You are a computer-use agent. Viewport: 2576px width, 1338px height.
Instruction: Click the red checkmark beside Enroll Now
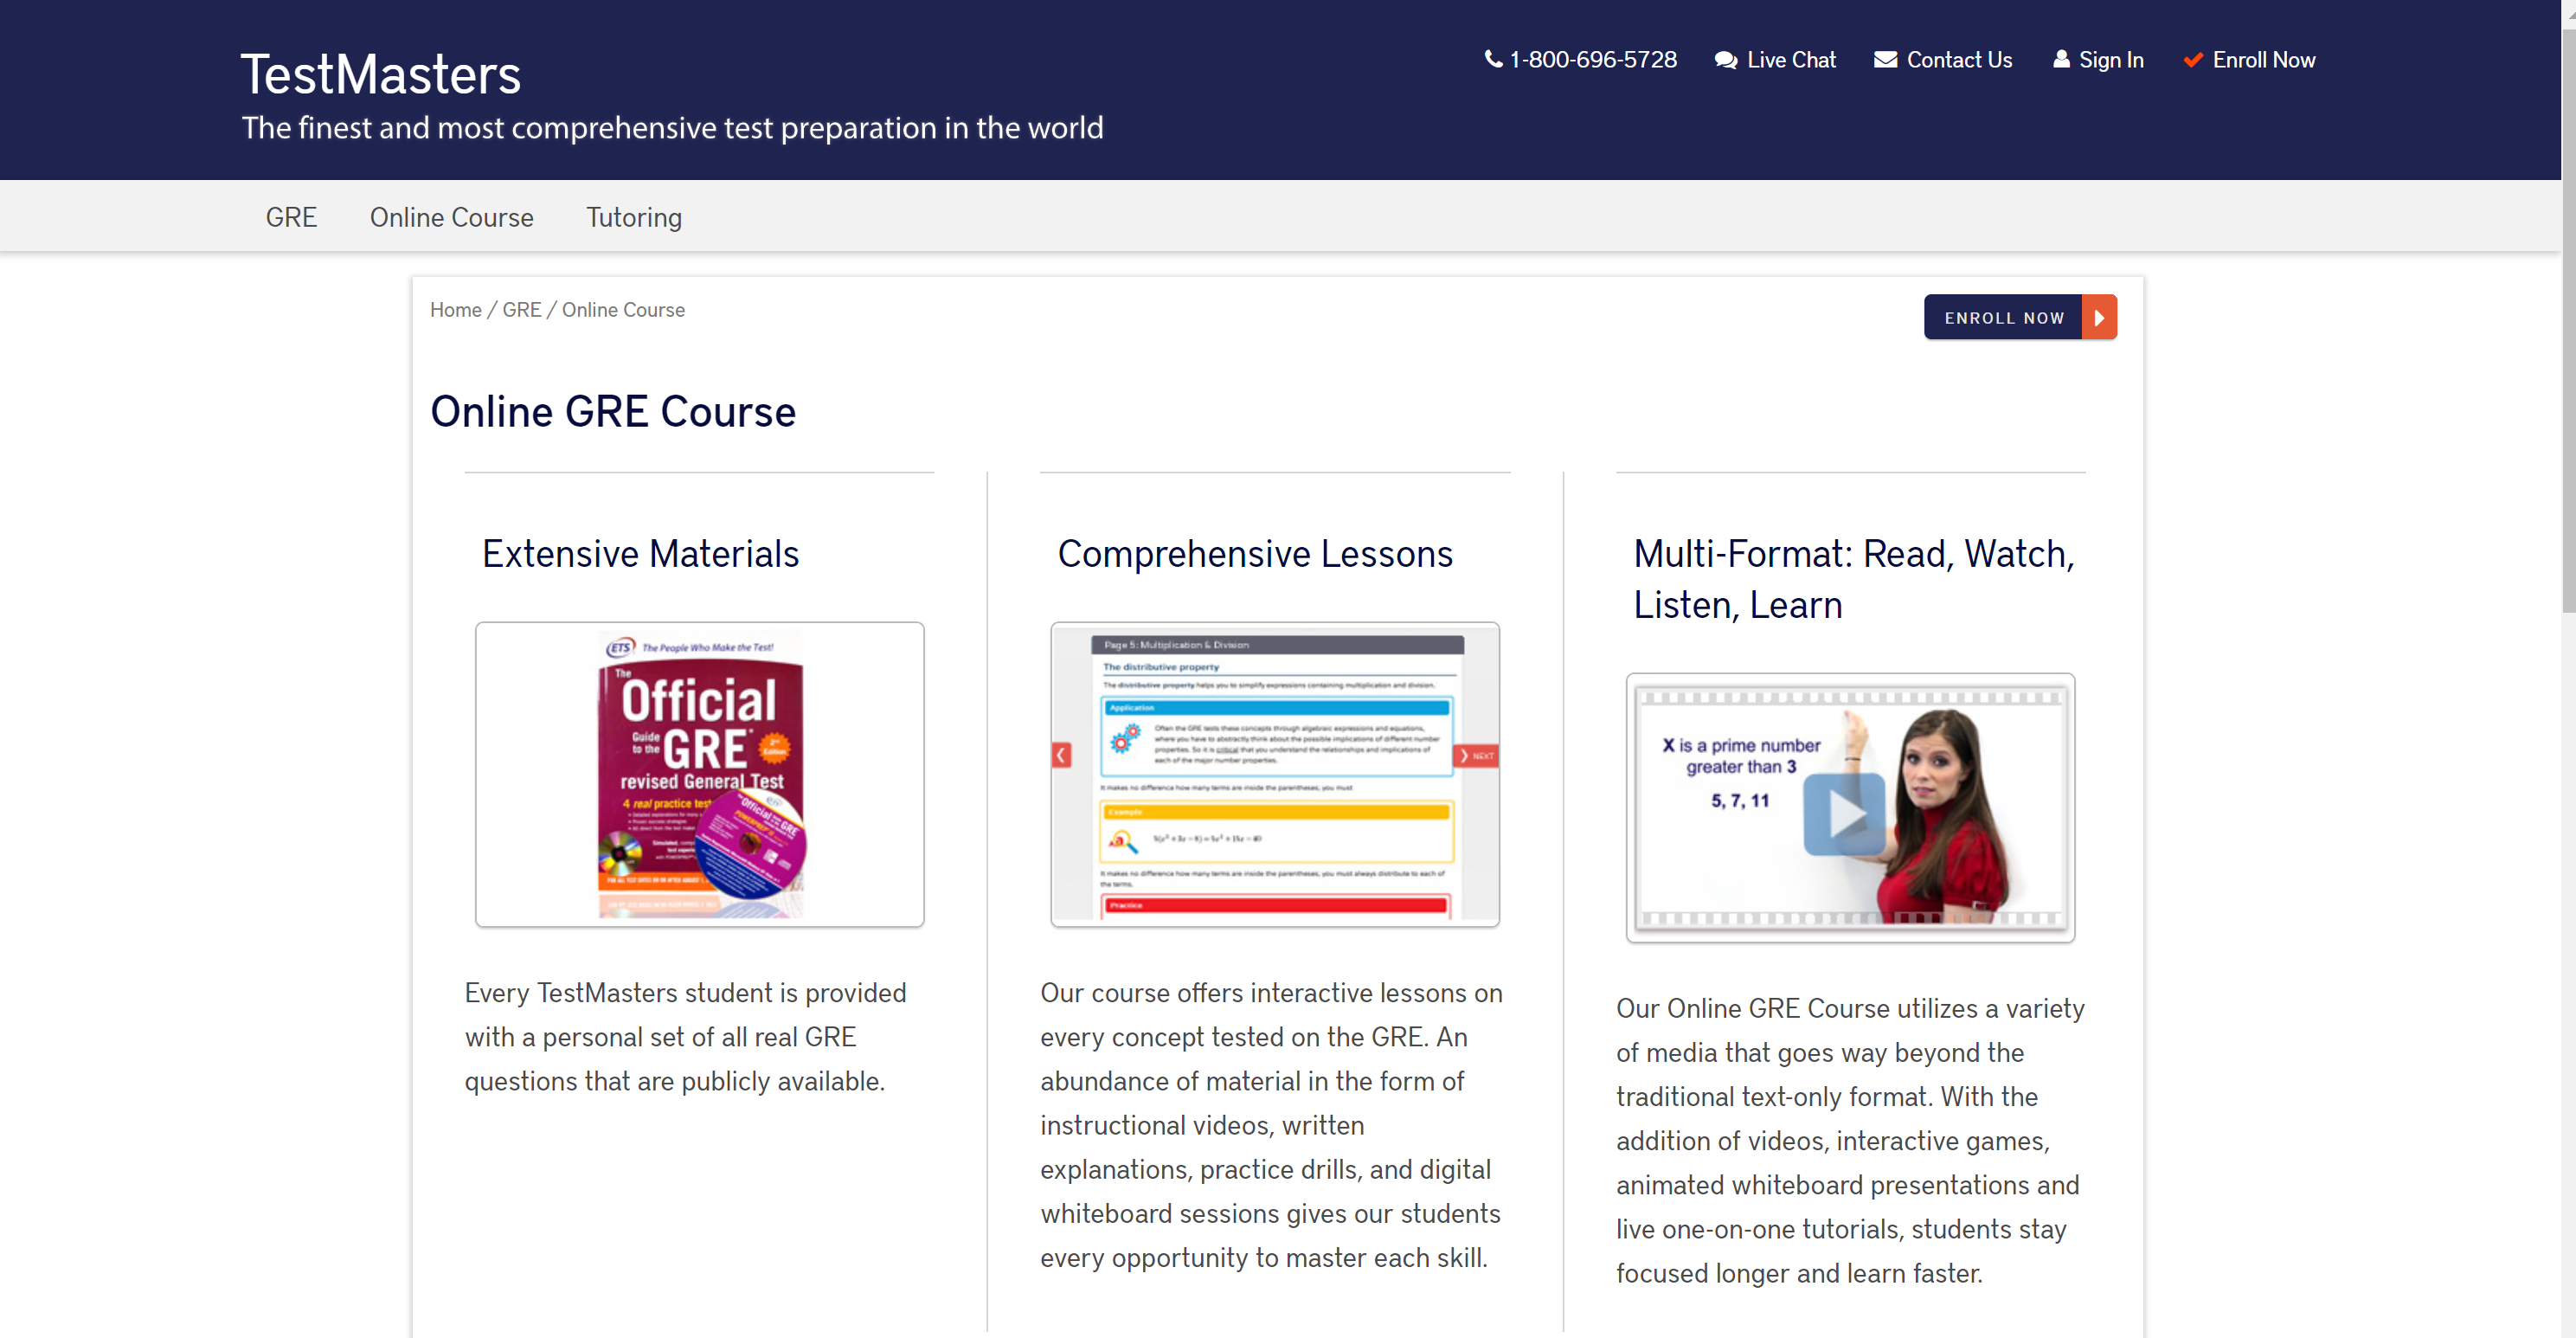tap(2193, 60)
